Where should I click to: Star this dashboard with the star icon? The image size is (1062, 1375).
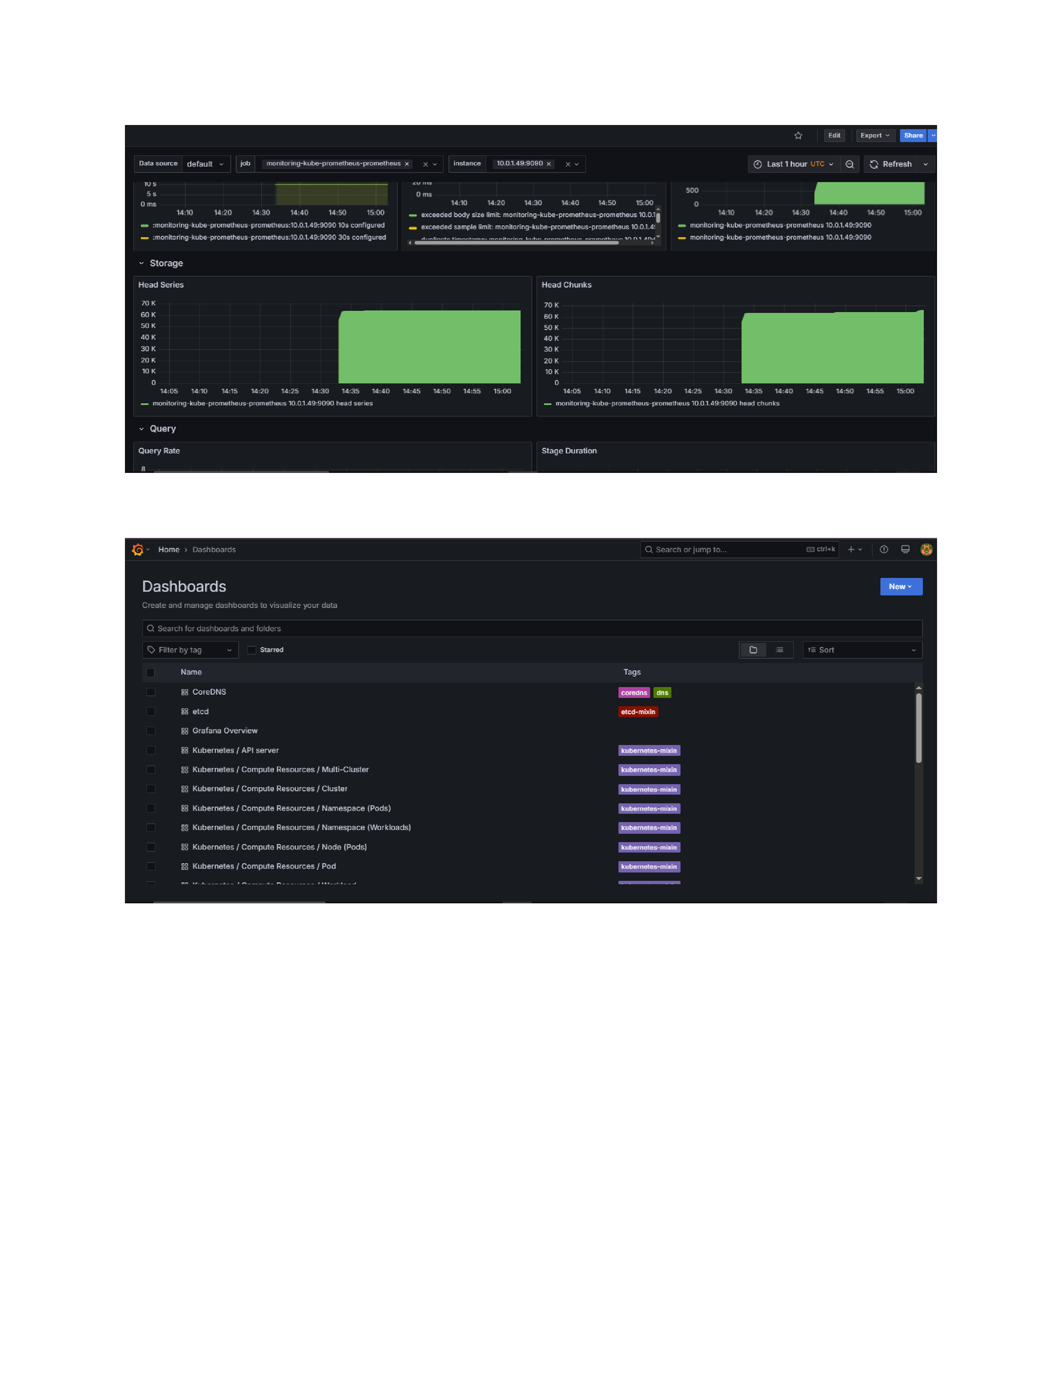[798, 135]
